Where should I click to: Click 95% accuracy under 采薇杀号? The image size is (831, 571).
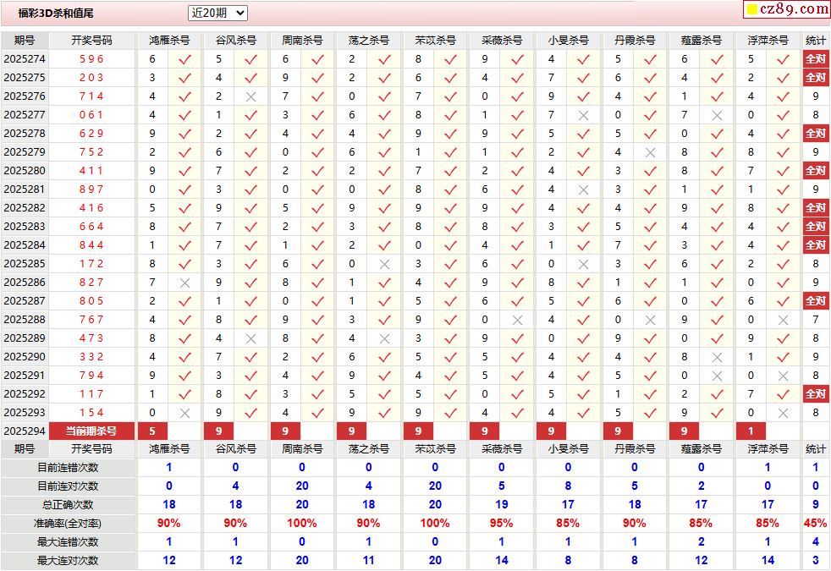point(501,524)
